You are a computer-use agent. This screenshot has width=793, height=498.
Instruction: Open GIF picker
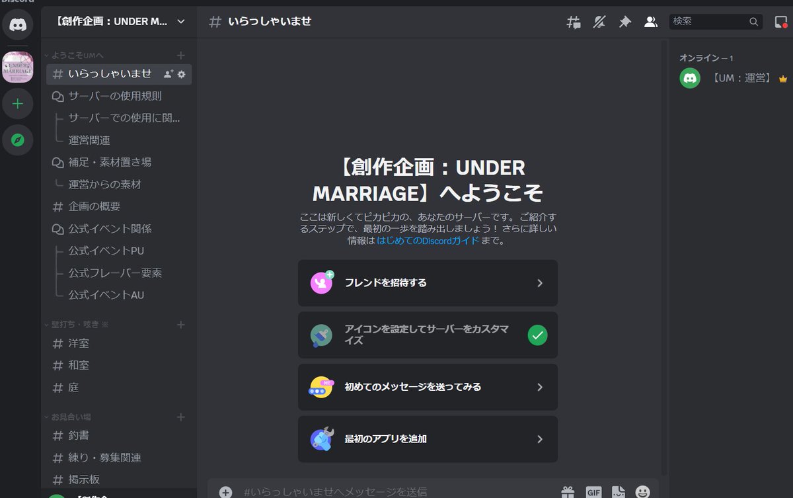coord(593,492)
